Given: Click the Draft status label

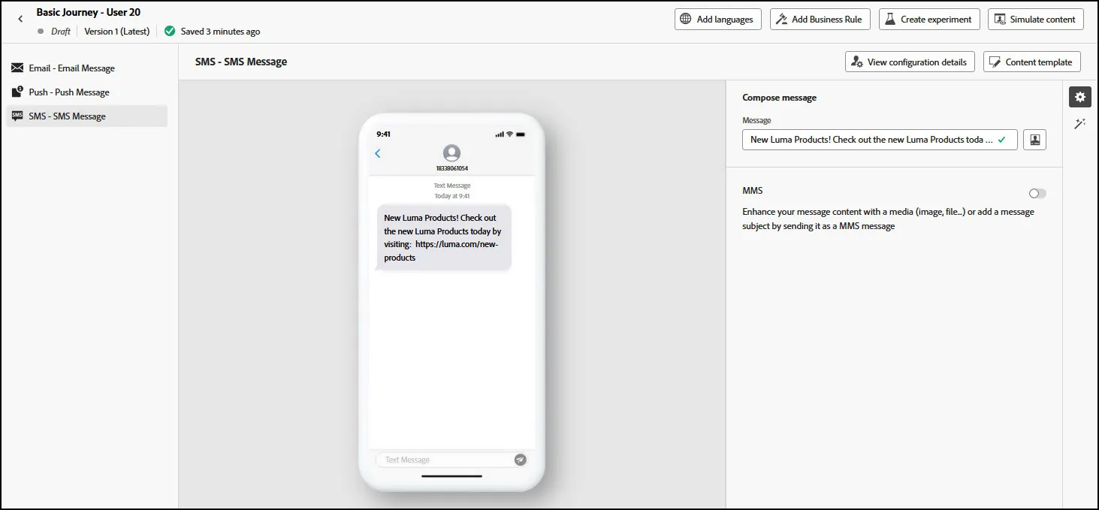Looking at the screenshot, I should (x=61, y=32).
